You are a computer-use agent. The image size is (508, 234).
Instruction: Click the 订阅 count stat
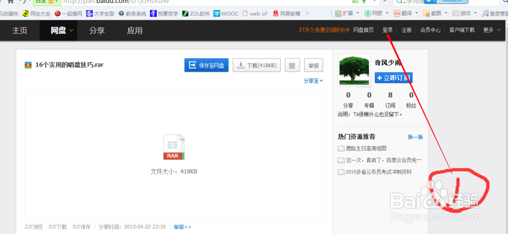click(390, 100)
